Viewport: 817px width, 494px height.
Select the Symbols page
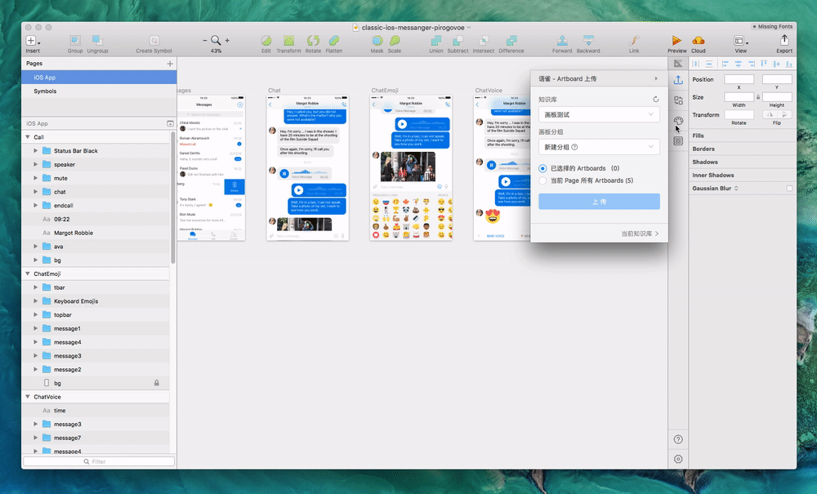point(45,91)
